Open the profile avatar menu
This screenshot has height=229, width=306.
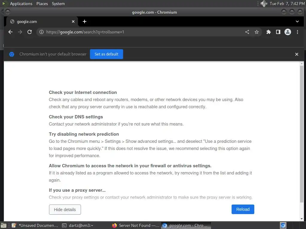288,32
